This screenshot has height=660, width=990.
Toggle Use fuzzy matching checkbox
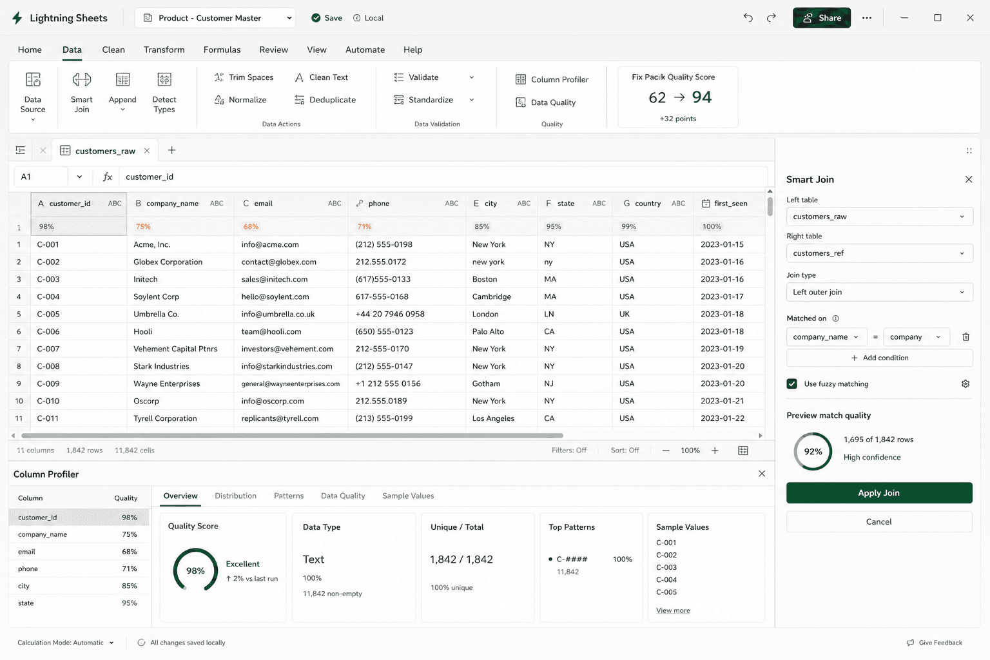pos(792,383)
